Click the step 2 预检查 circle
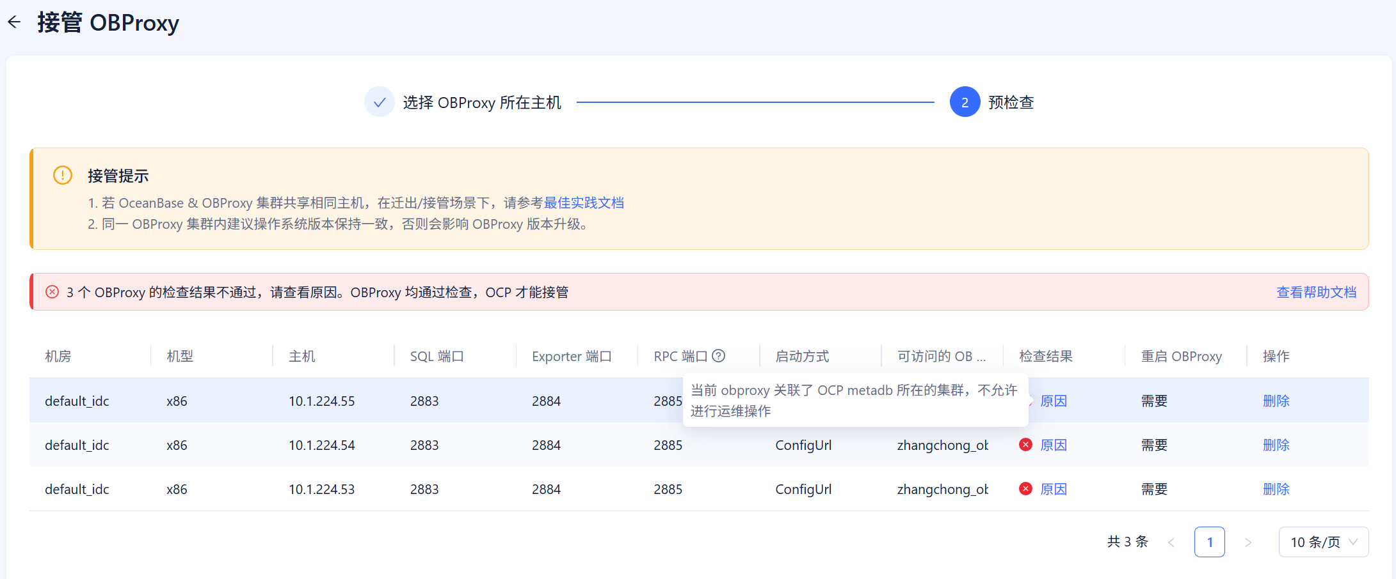Screen dimensions: 1396x579 pos(965,102)
